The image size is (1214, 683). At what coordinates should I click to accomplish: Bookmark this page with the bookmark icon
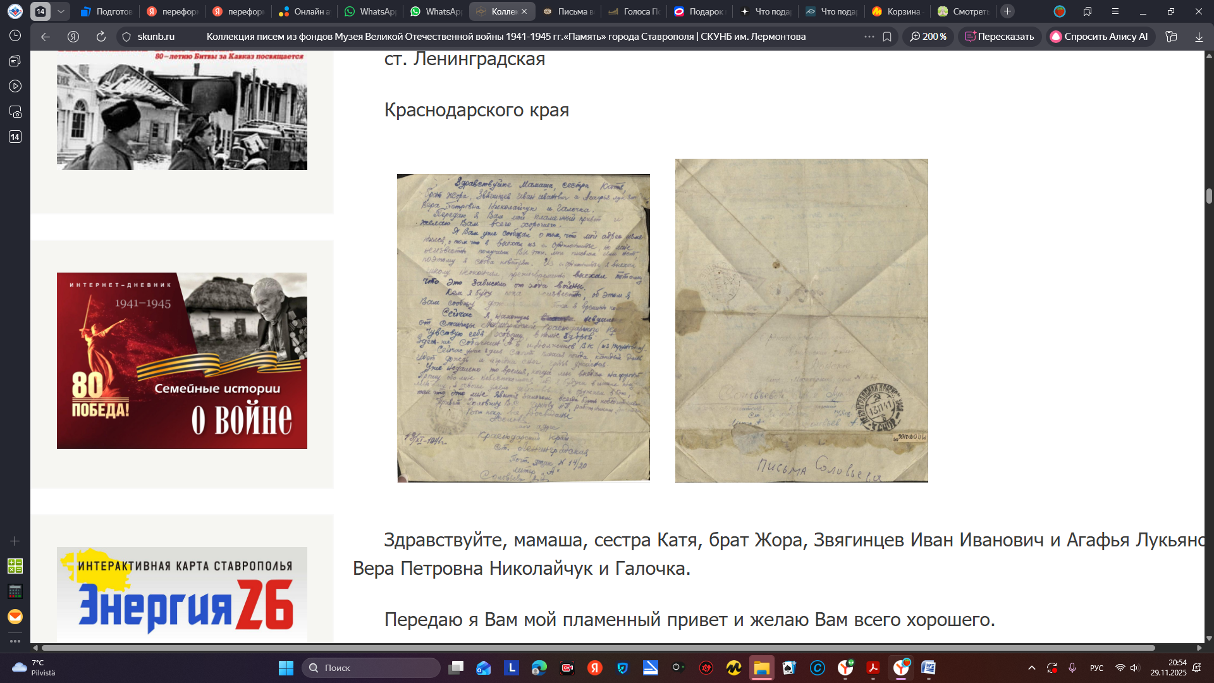pos(887,37)
